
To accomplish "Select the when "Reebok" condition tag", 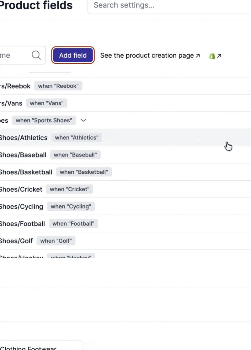I will click(x=58, y=86).
